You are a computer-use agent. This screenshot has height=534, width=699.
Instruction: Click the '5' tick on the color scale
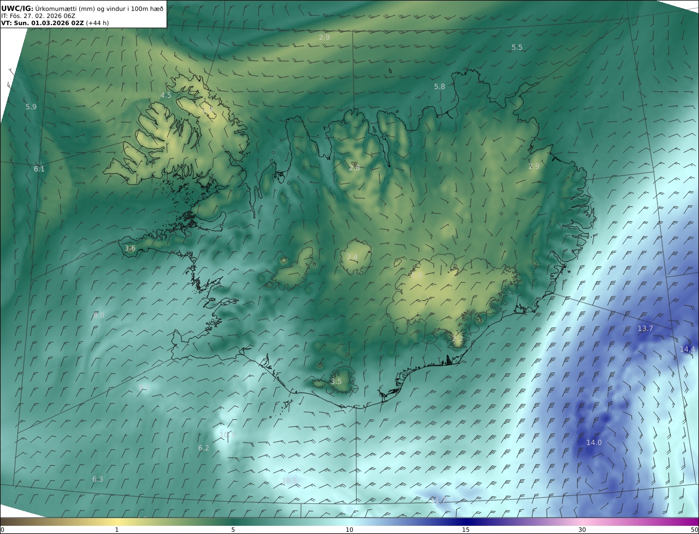coord(233,530)
